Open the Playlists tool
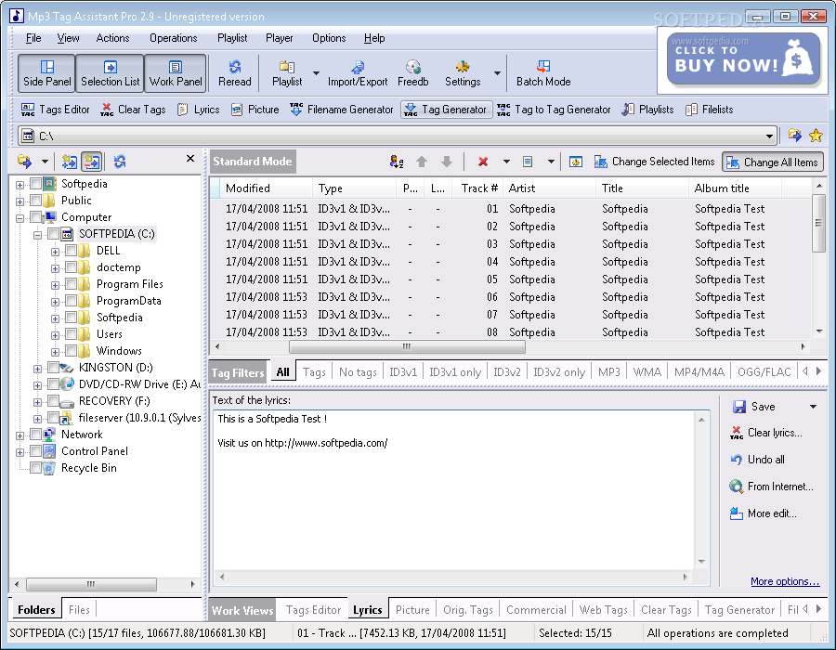The height and width of the screenshot is (650, 836). [647, 110]
